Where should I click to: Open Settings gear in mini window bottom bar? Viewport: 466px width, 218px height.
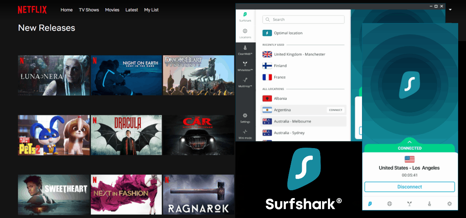click(x=449, y=204)
